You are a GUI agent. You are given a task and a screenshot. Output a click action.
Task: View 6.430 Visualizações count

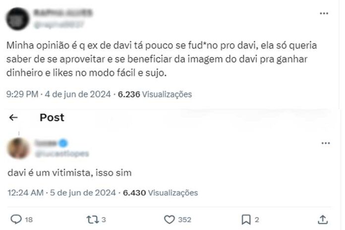point(161,193)
